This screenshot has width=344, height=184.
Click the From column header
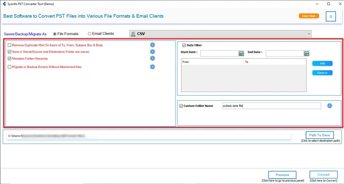click(213, 62)
